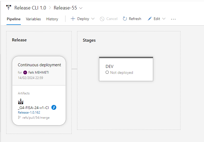Expand the Edit dropdown arrow
The image size is (204, 142).
tap(164, 19)
